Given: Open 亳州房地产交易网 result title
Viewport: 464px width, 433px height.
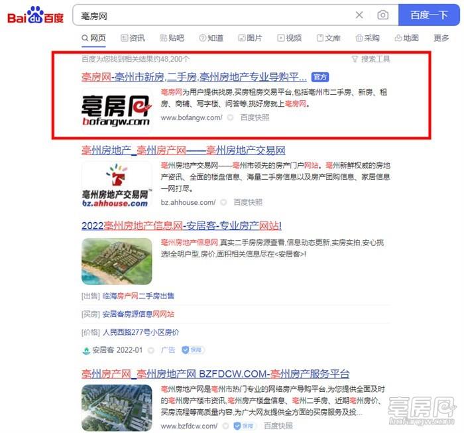Looking at the screenshot, I should point(184,151).
